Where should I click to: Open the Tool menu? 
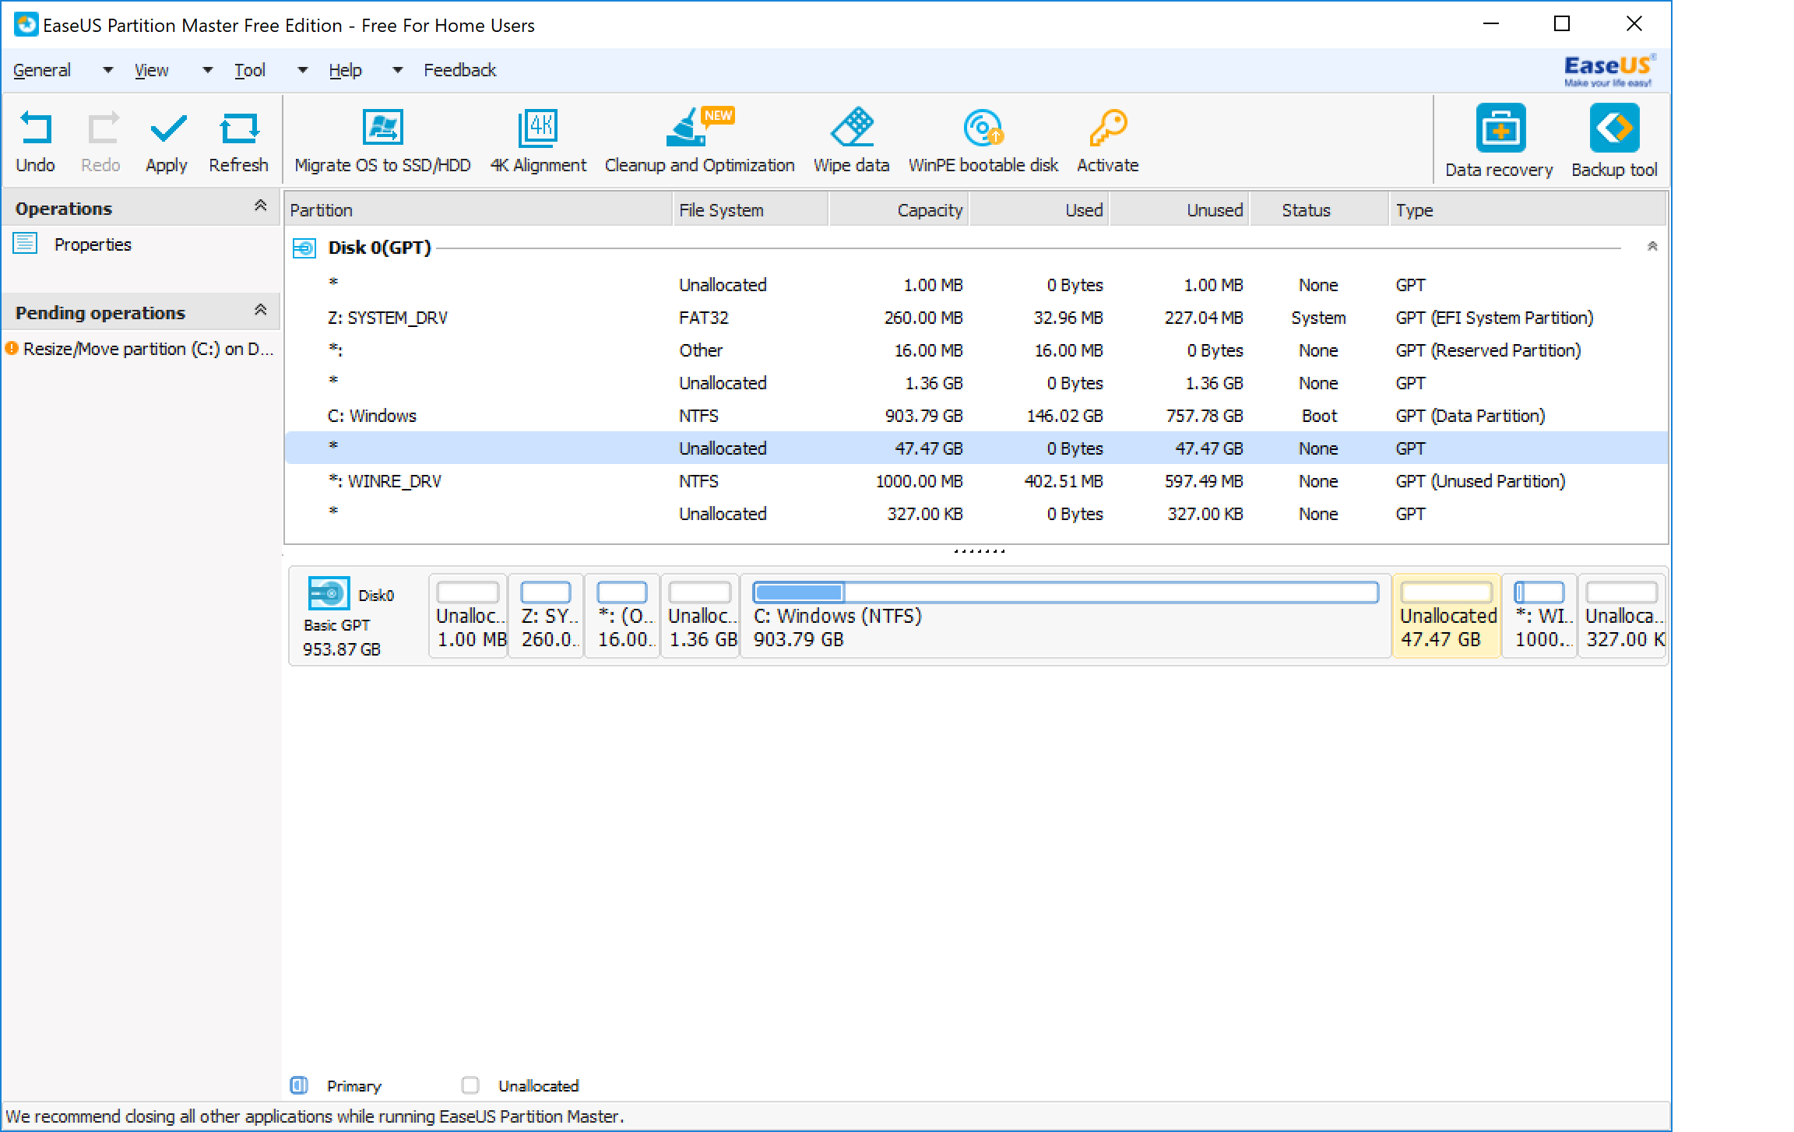click(250, 70)
